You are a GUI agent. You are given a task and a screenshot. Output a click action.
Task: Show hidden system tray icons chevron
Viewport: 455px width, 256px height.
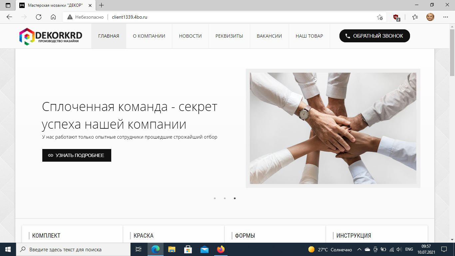click(x=359, y=249)
